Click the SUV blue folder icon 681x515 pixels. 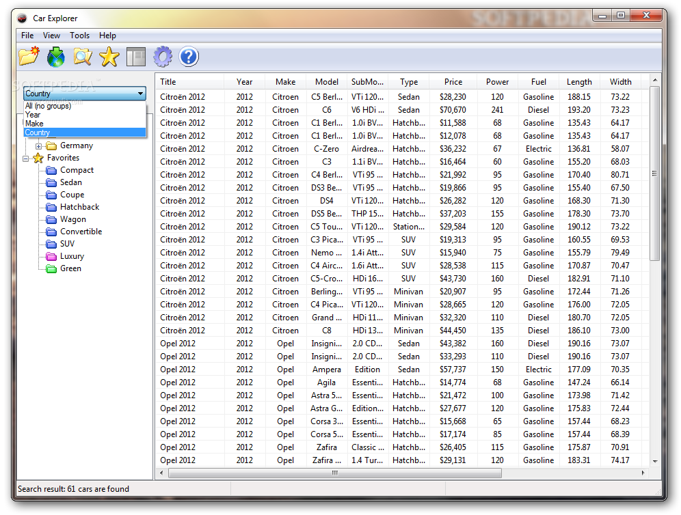point(52,244)
